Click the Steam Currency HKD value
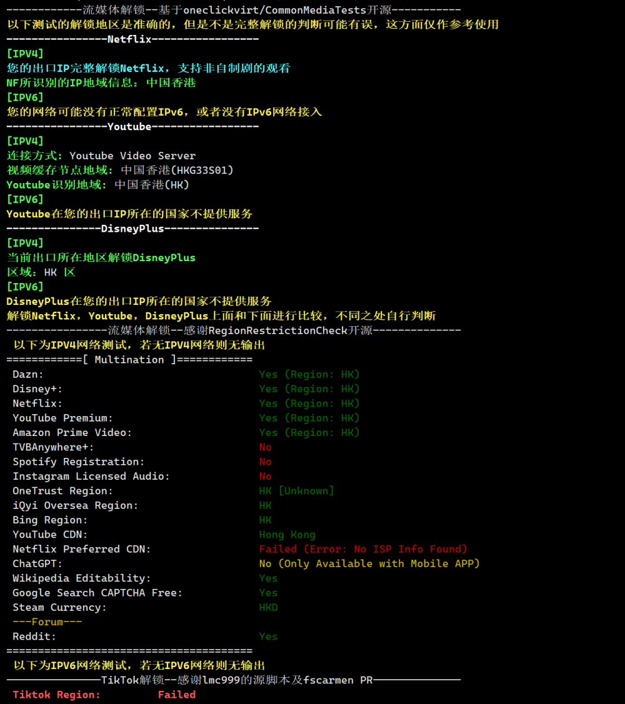625x704 pixels. (268, 607)
